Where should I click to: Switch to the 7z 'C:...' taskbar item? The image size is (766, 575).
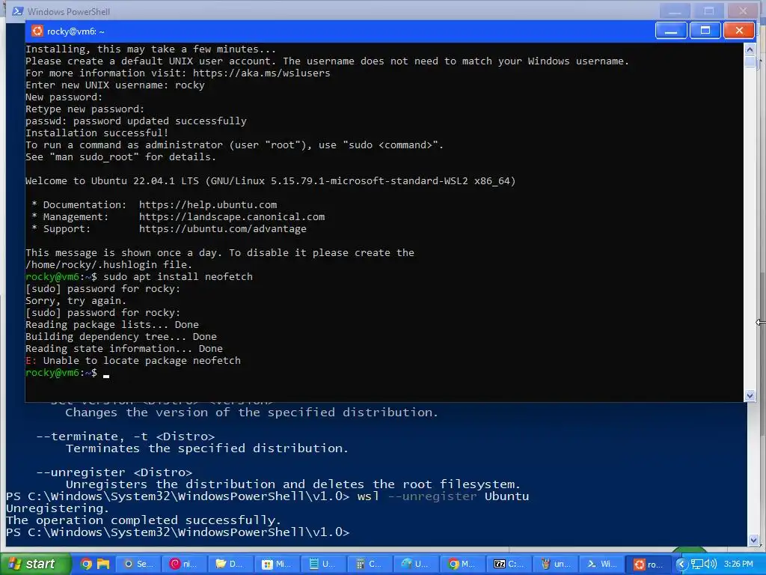pyautogui.click(x=509, y=564)
